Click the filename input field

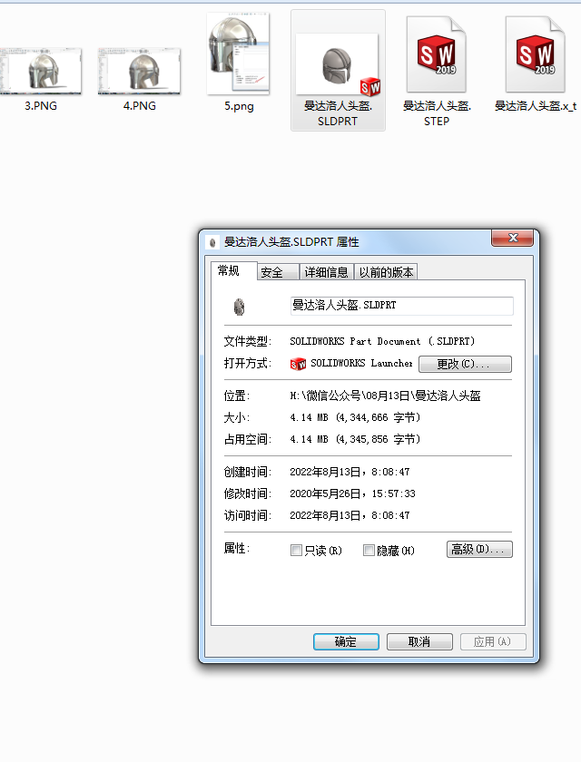pos(401,306)
